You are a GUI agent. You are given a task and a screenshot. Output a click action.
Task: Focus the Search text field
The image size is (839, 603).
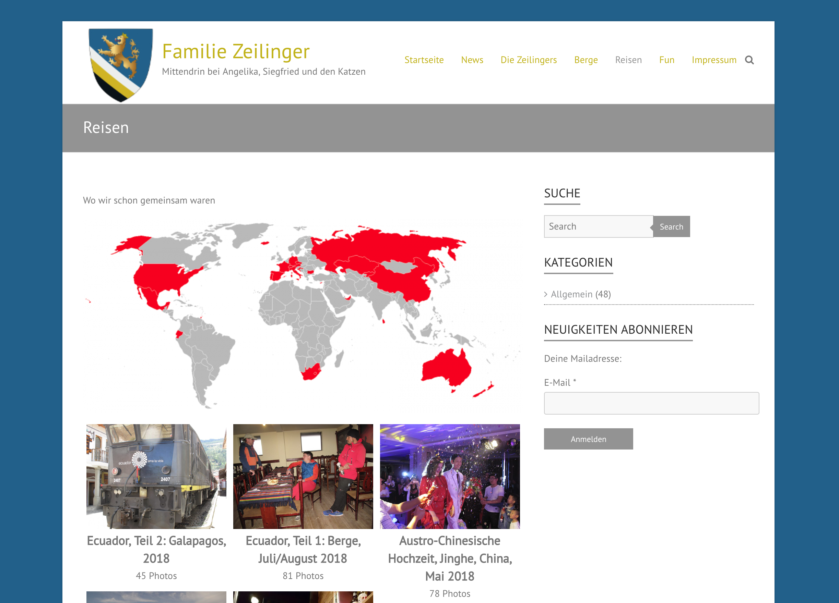coord(598,226)
